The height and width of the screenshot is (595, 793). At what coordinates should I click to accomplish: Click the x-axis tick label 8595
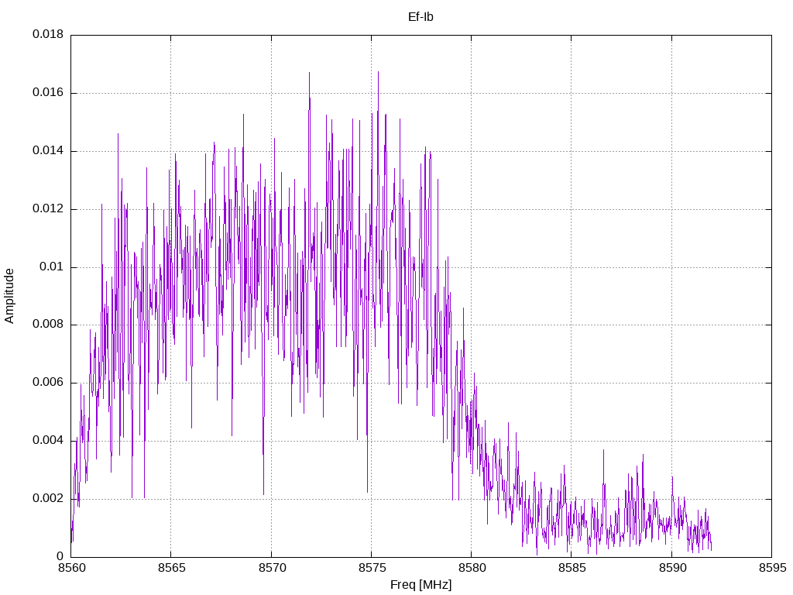pos(773,568)
